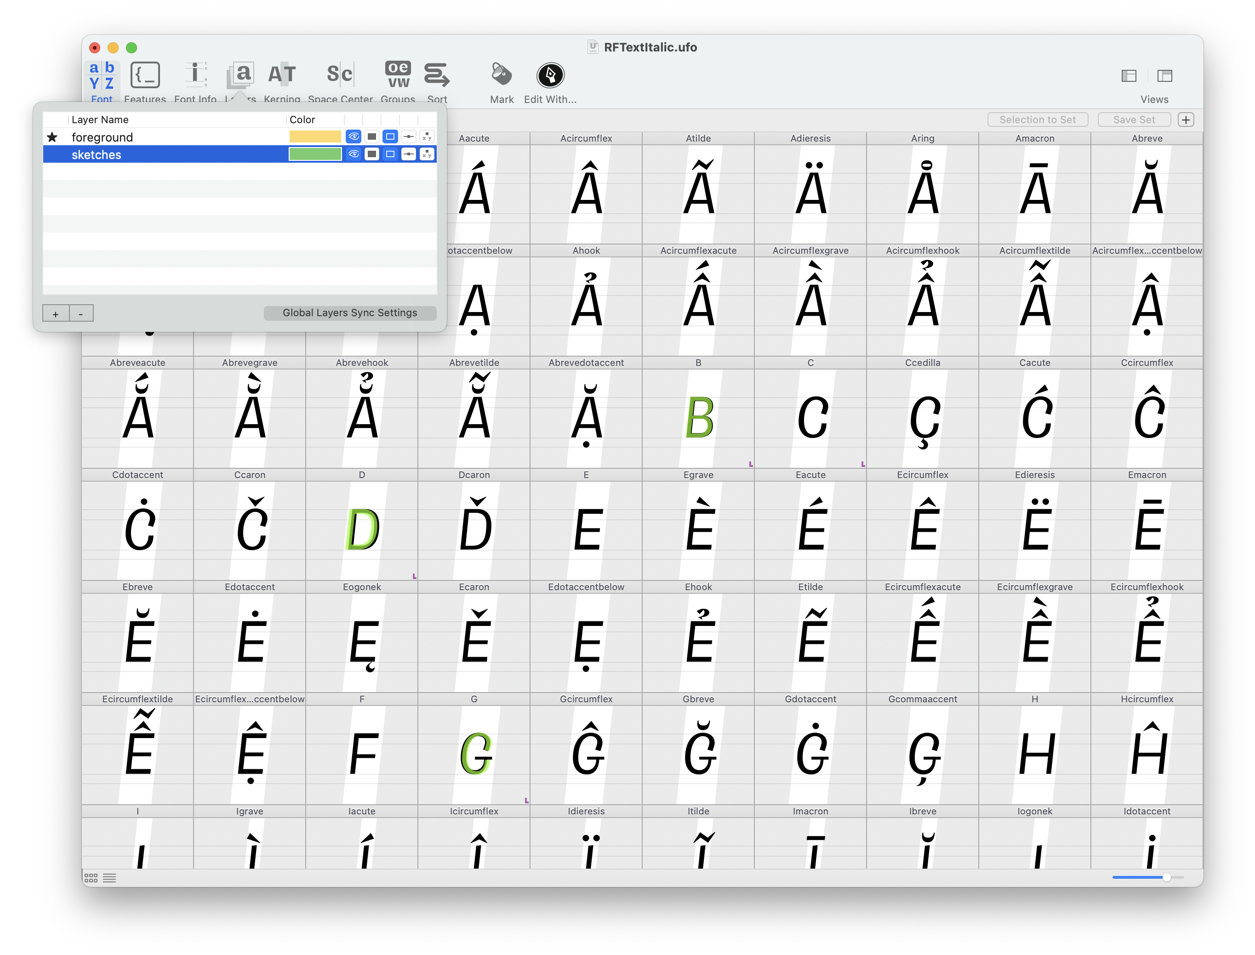
Task: Click the Selection to Set button
Action: pyautogui.click(x=1037, y=119)
